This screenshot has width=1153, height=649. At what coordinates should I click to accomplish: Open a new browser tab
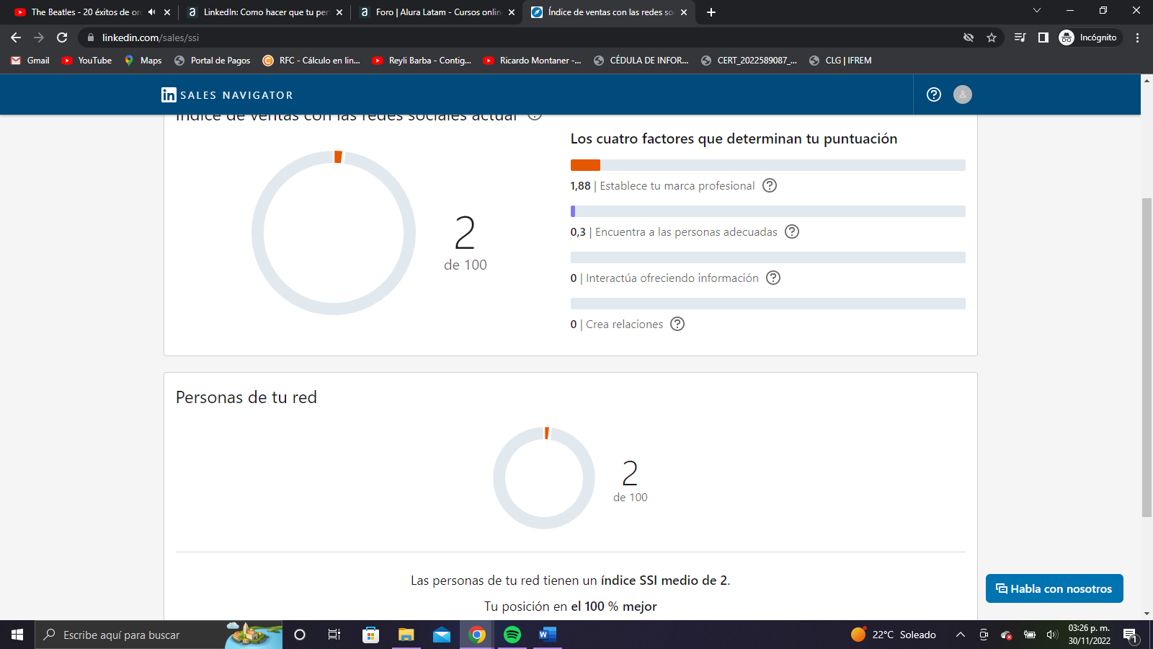[711, 12]
